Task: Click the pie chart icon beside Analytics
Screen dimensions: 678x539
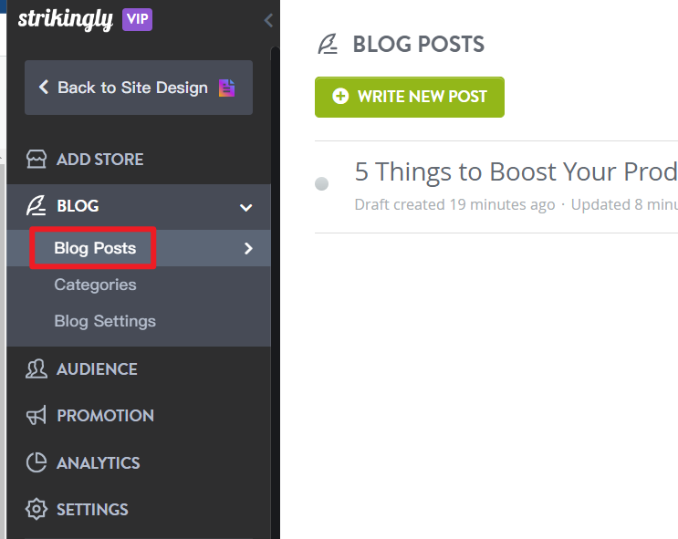Action: pos(37,462)
